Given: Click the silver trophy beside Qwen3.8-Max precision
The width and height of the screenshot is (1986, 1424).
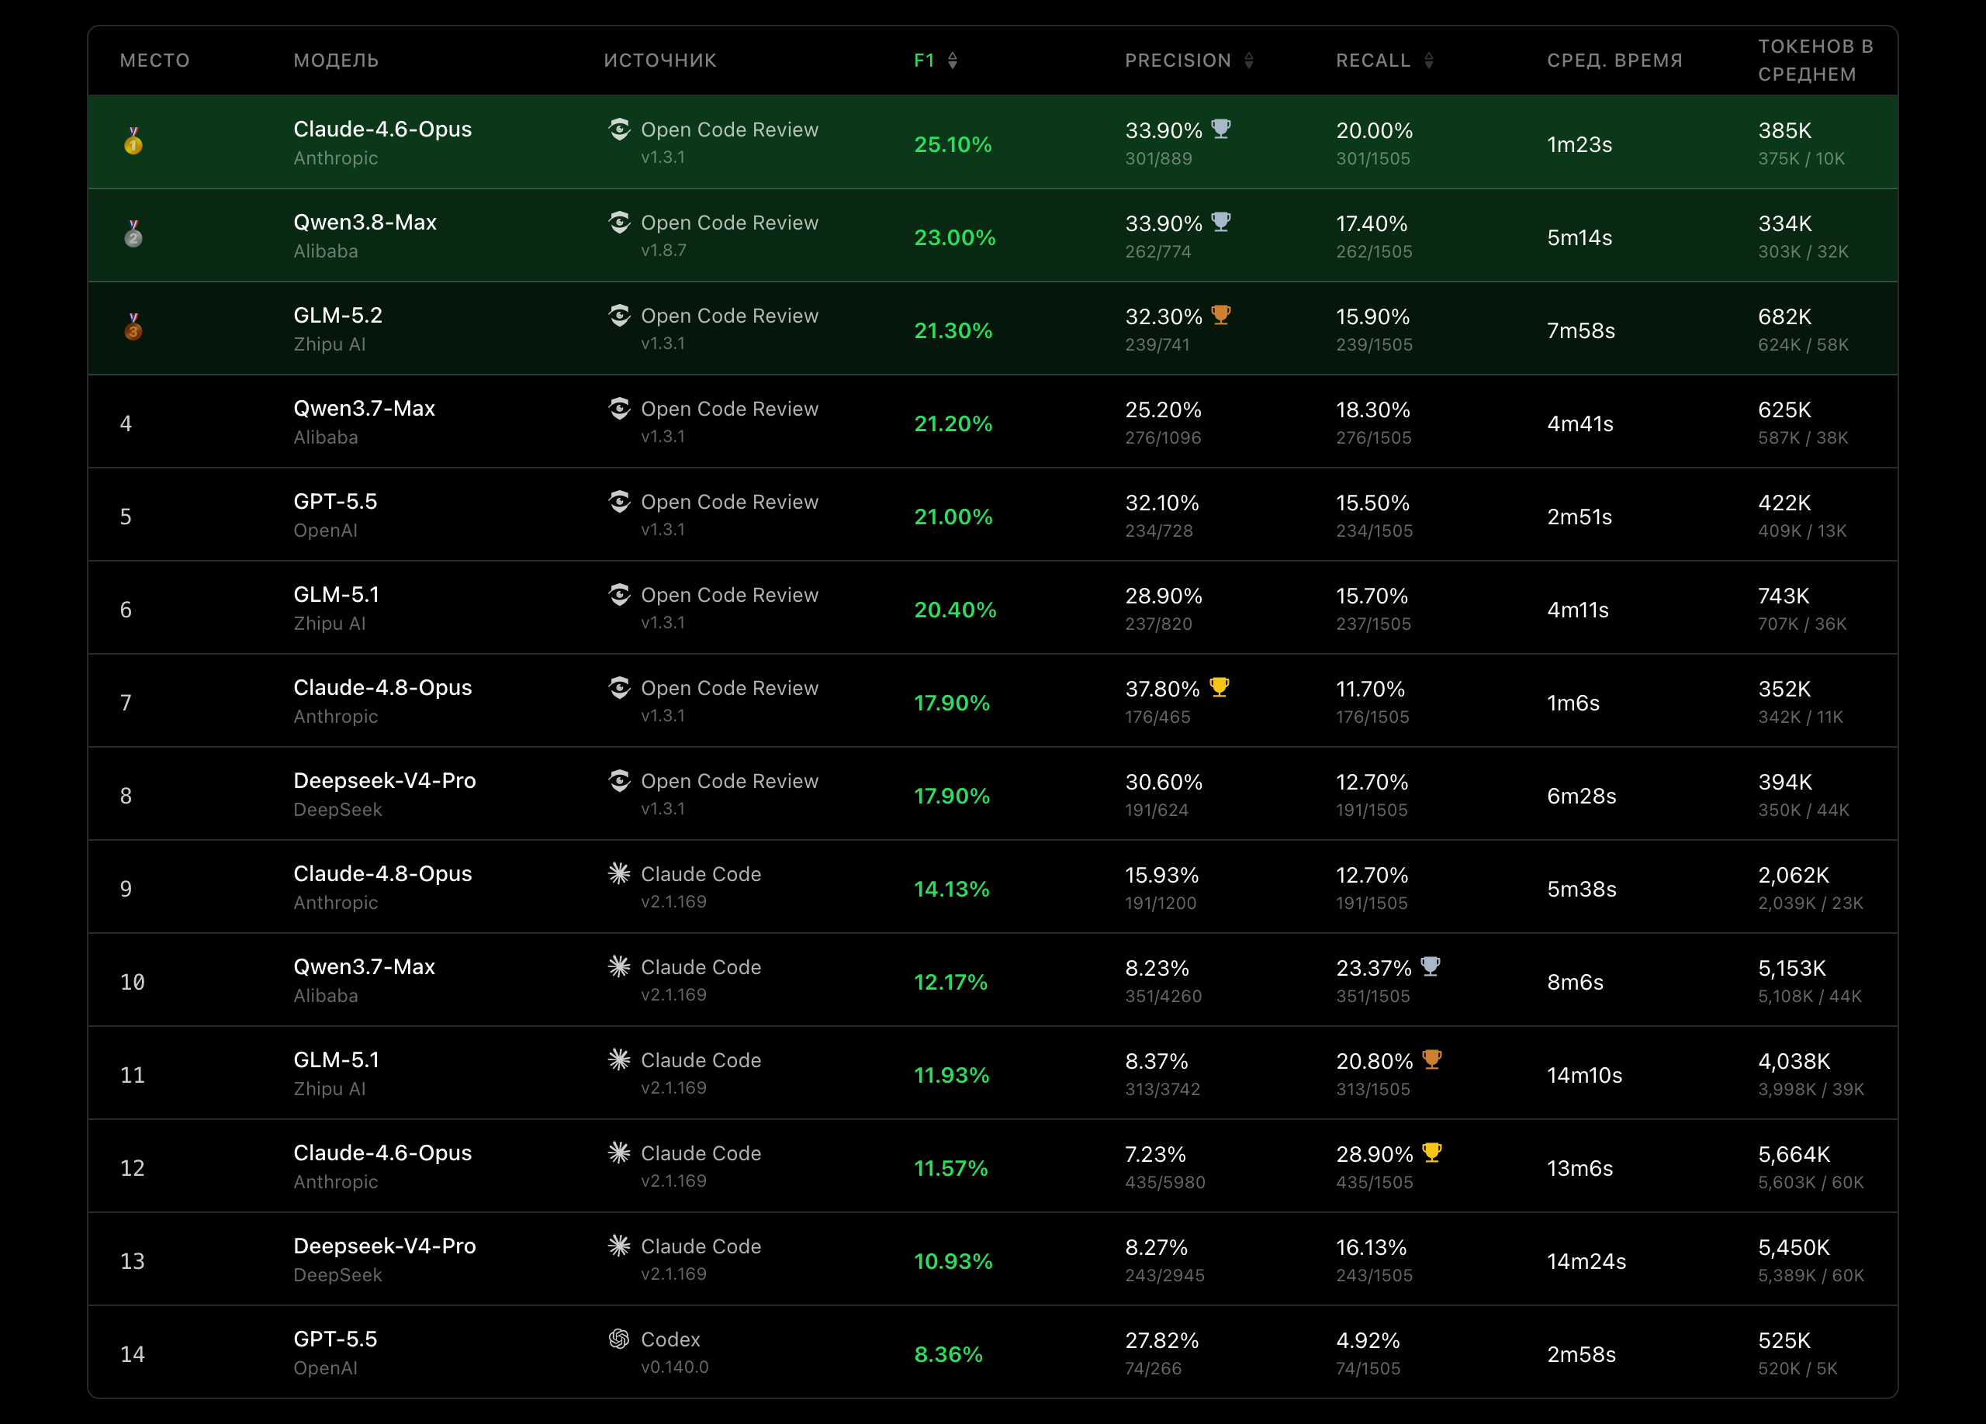Looking at the screenshot, I should point(1220,221).
